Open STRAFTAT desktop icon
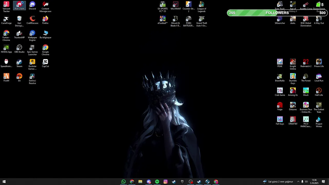Viewport: 329px width, 185px height. pos(293,121)
